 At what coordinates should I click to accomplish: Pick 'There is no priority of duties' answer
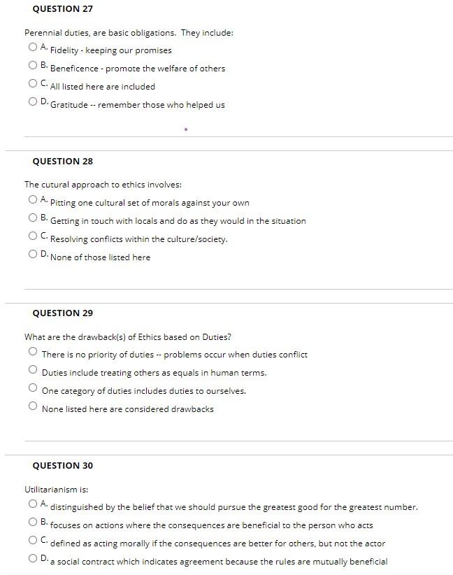tap(32, 350)
